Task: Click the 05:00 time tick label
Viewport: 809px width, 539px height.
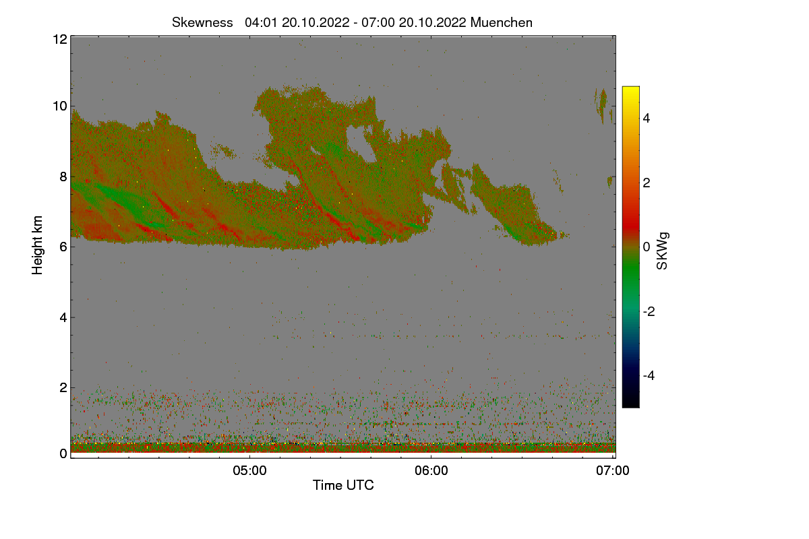Action: (x=249, y=471)
